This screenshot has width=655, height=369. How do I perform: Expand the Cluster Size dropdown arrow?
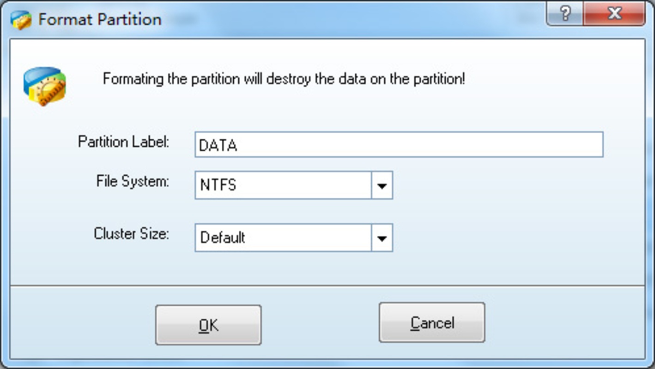pos(382,238)
